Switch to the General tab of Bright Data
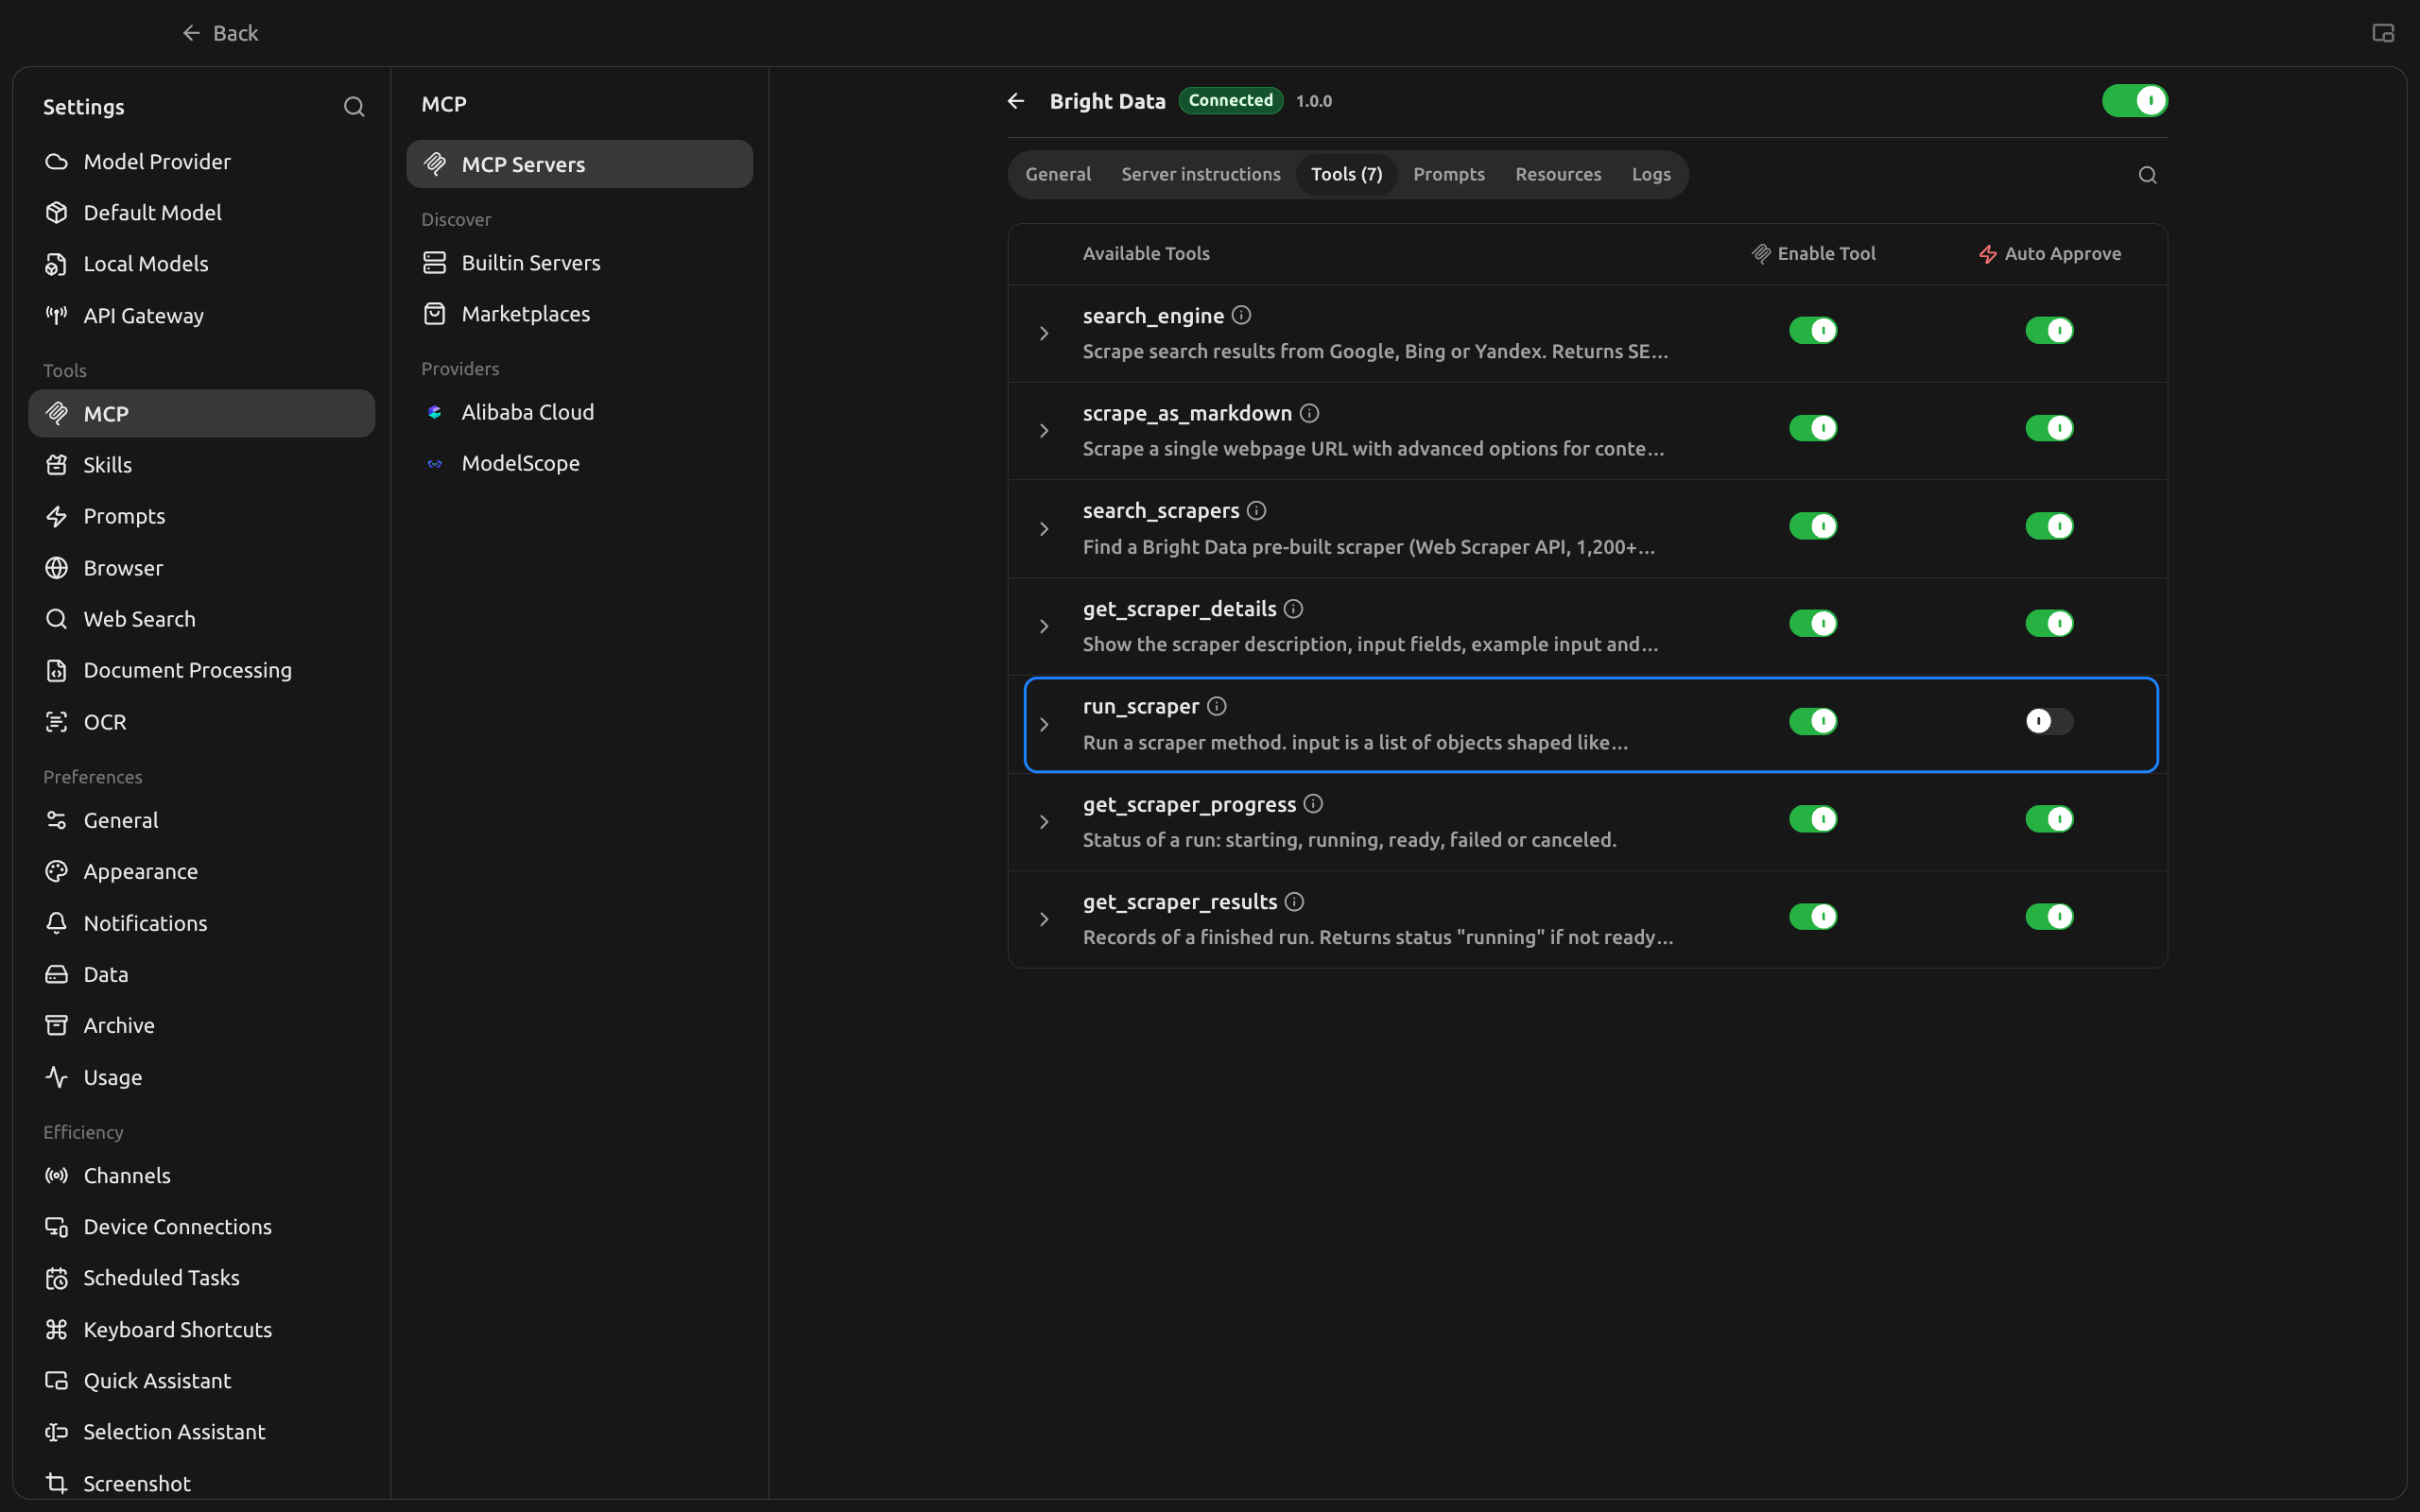 1058,174
